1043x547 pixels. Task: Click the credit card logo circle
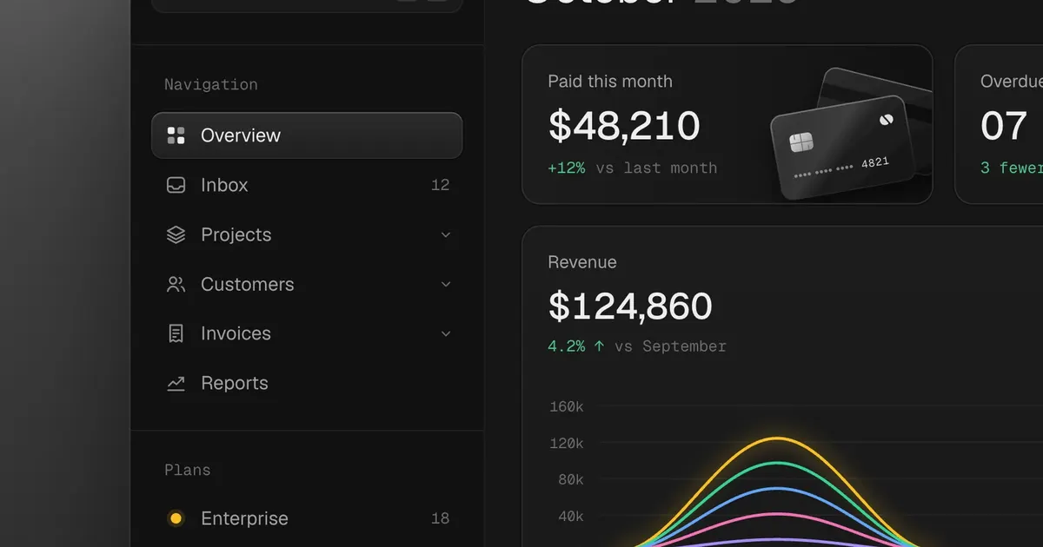[887, 121]
